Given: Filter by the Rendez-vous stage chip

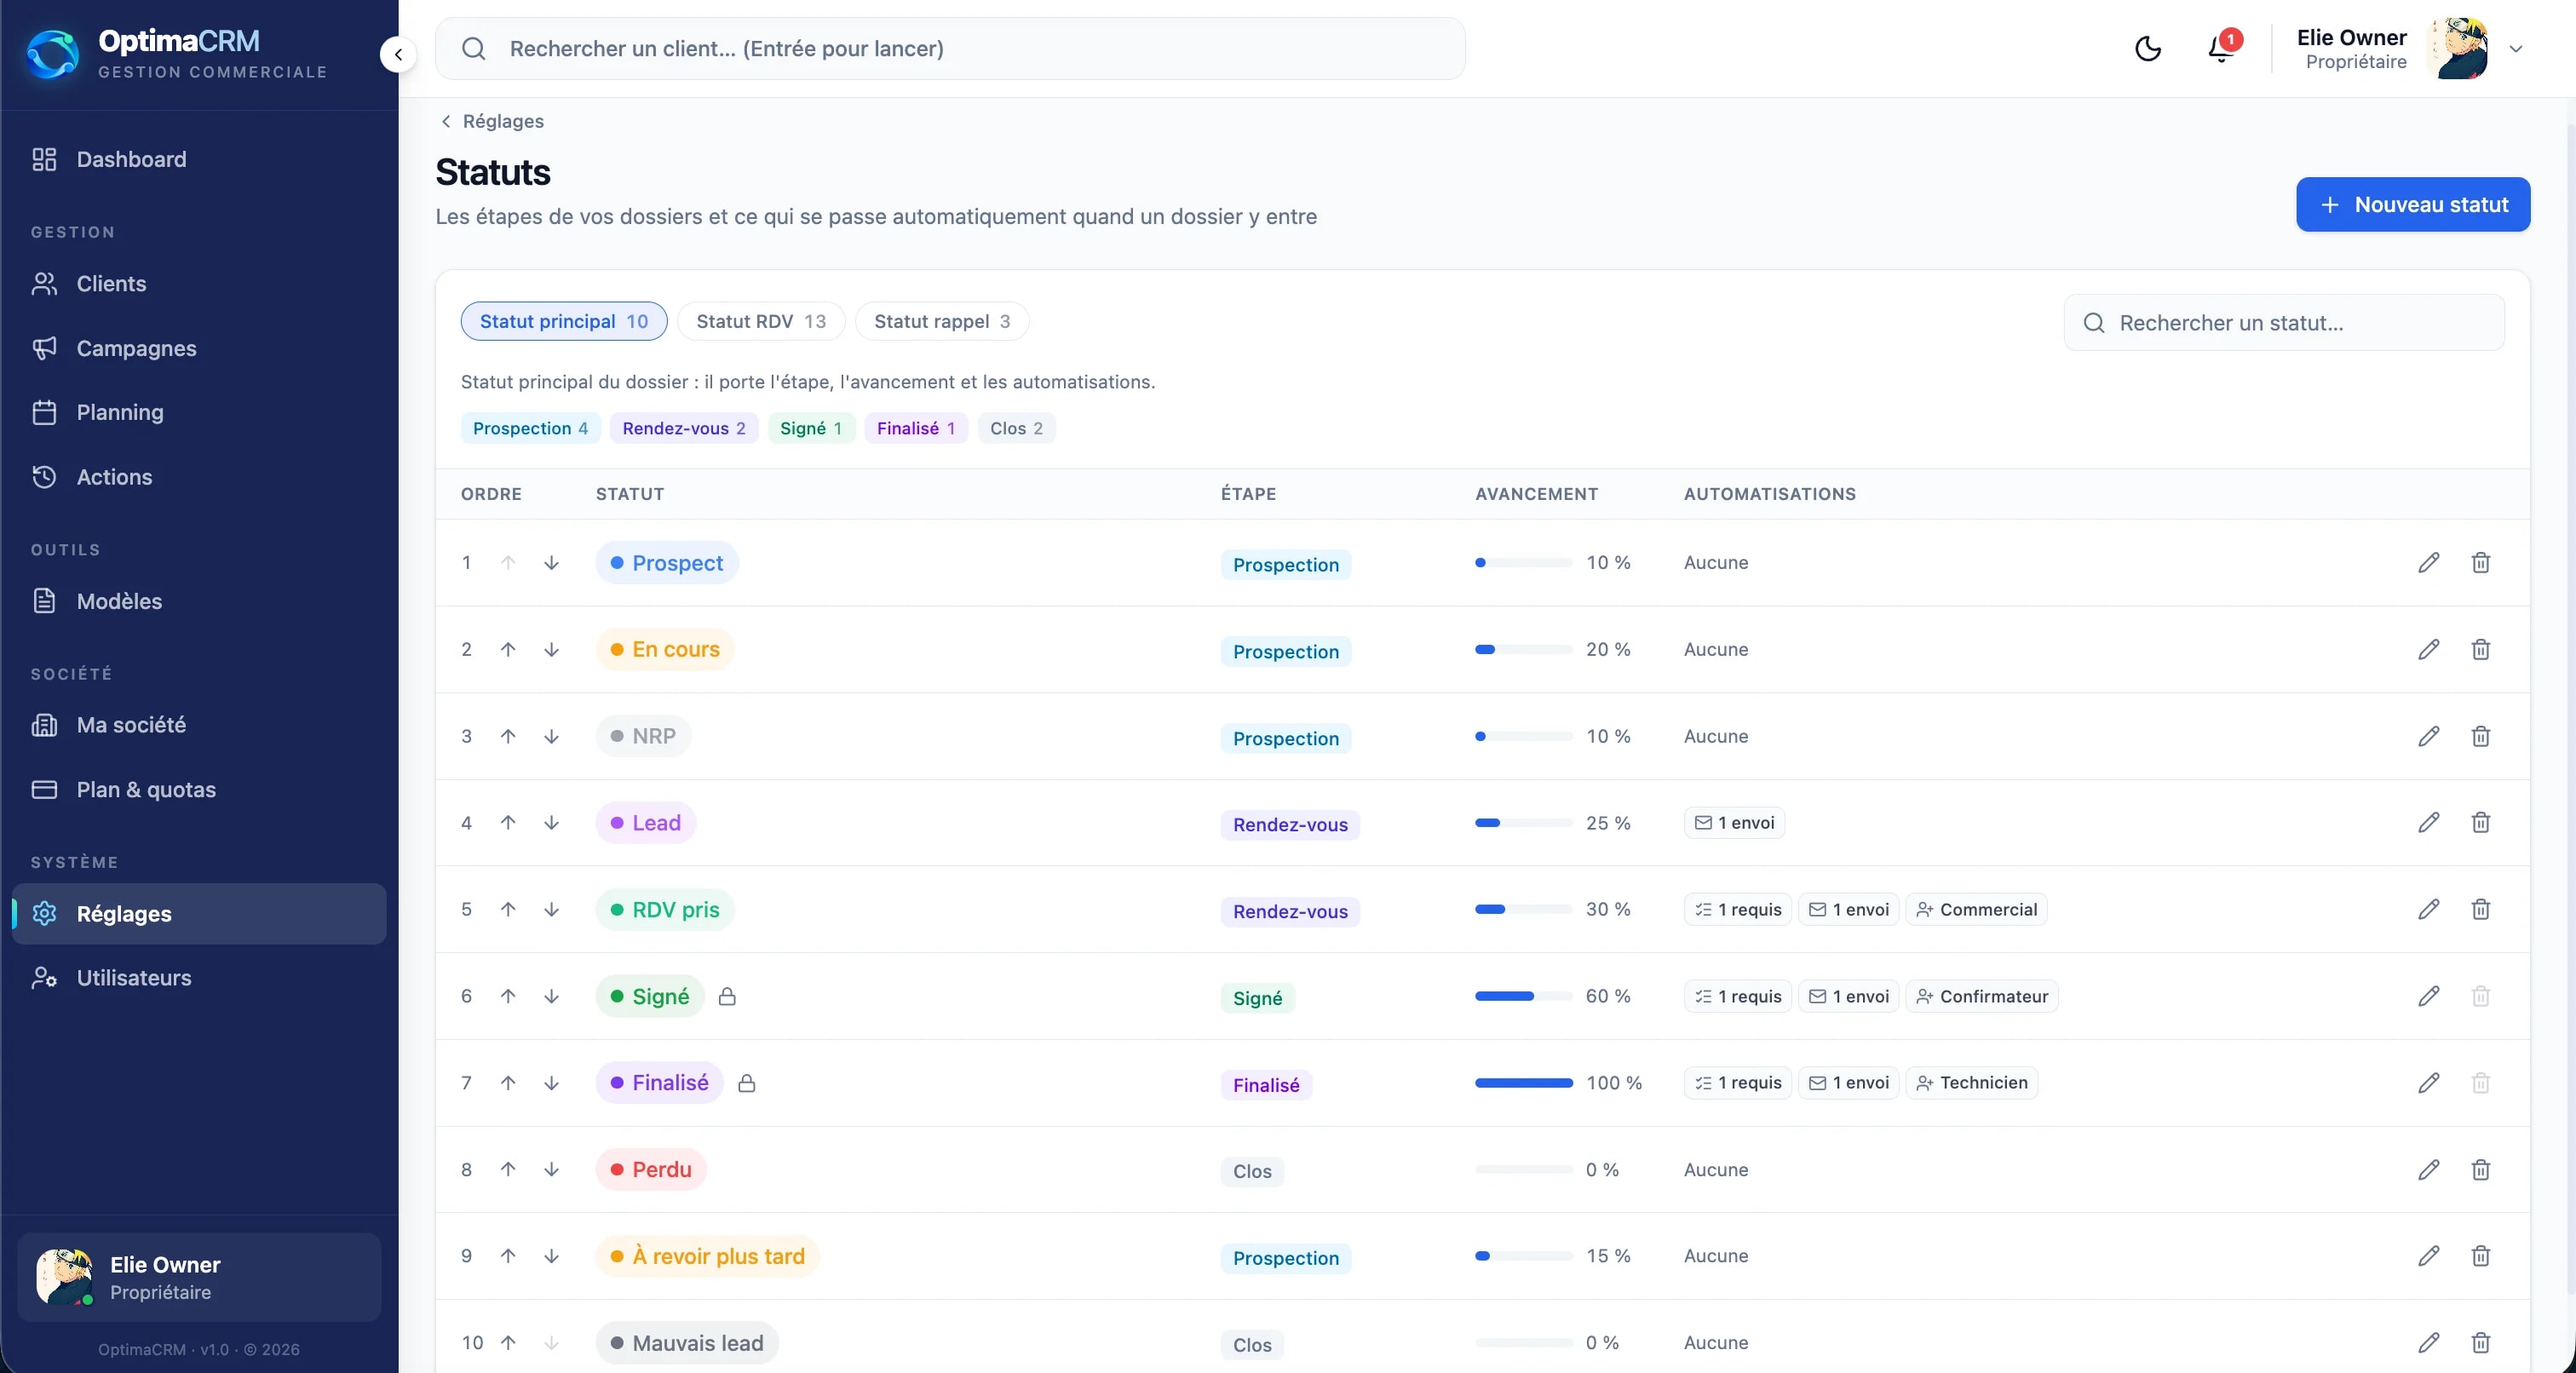Looking at the screenshot, I should tap(684, 428).
